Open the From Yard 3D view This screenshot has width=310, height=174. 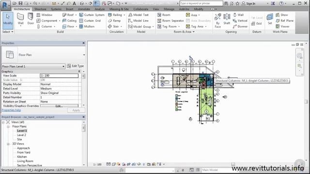coord(24,153)
